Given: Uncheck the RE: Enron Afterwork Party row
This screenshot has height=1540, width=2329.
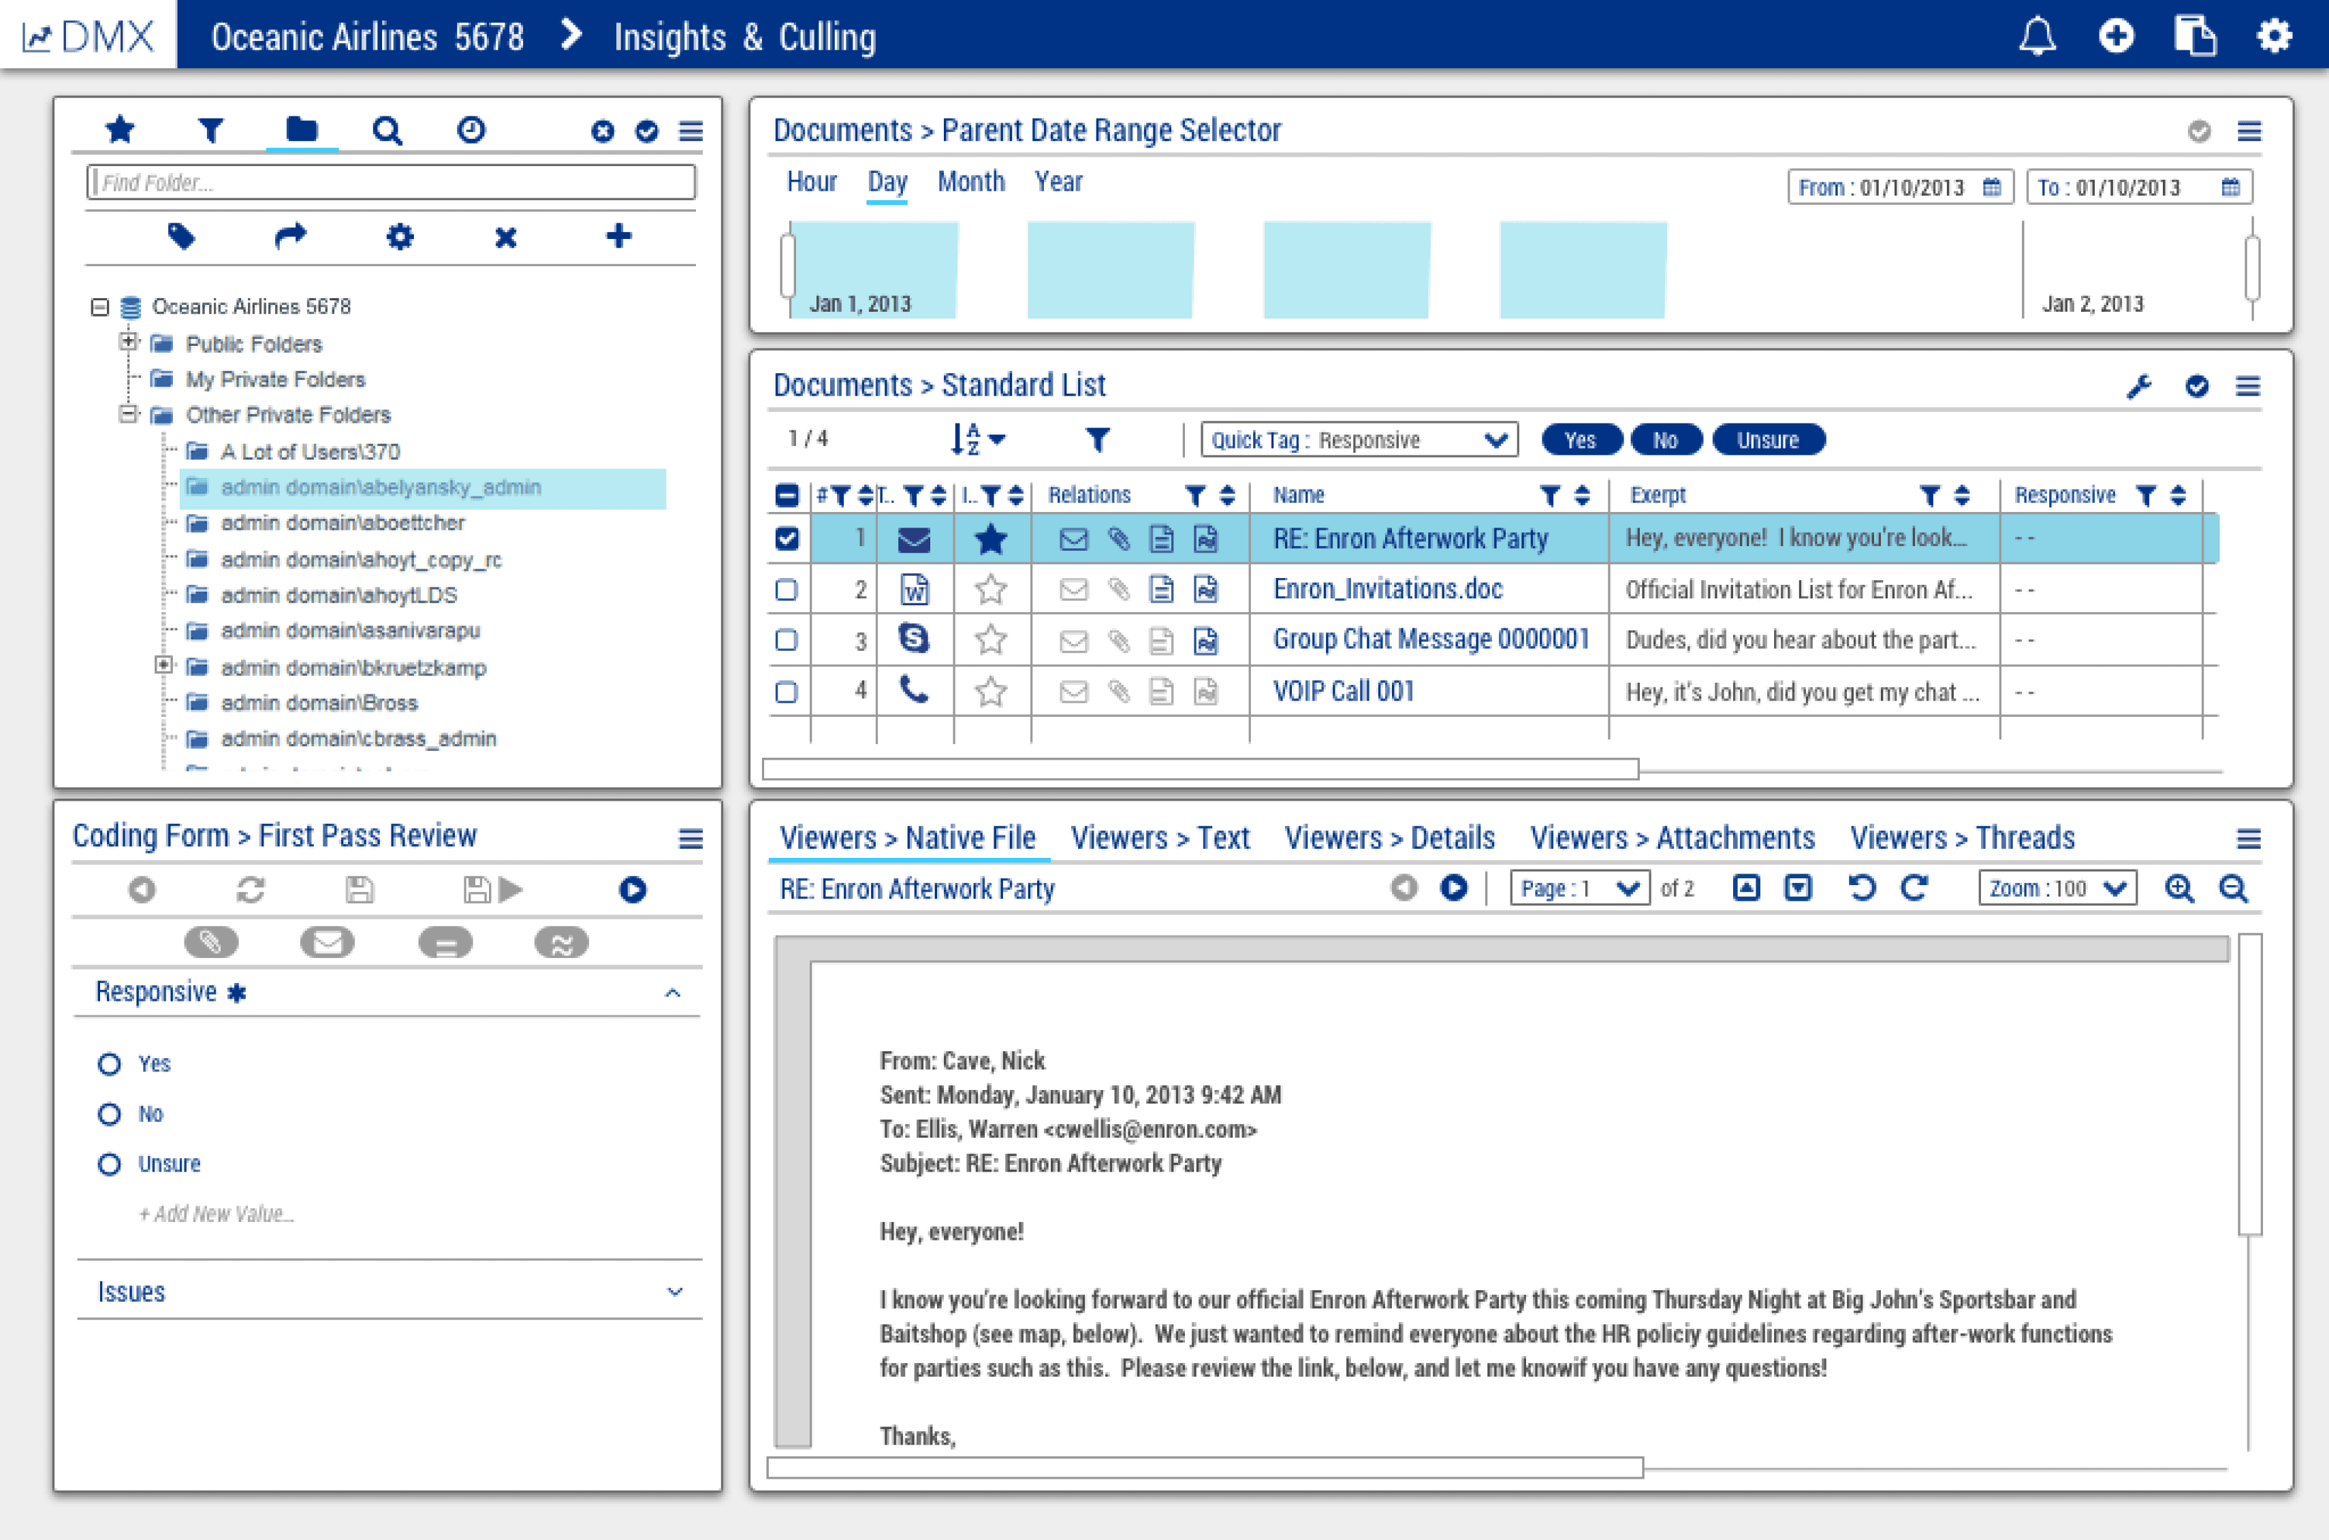Looking at the screenshot, I should [786, 539].
